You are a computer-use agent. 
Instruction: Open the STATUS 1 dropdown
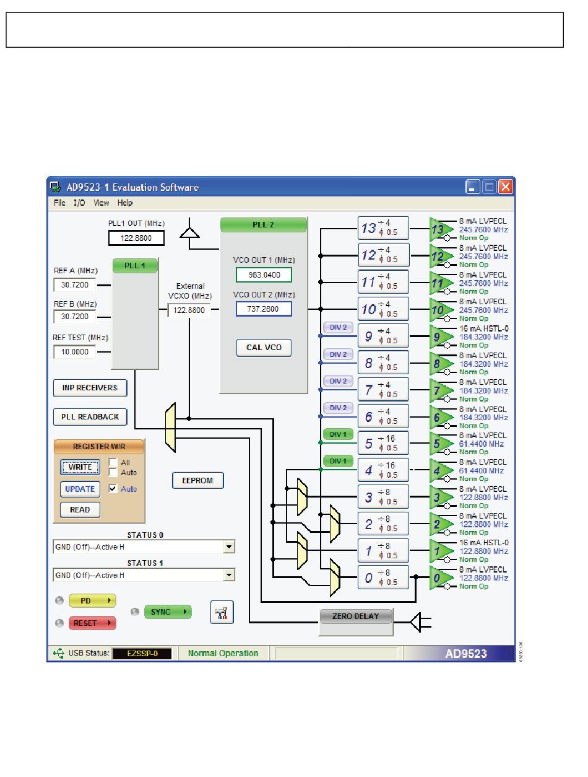coord(229,575)
